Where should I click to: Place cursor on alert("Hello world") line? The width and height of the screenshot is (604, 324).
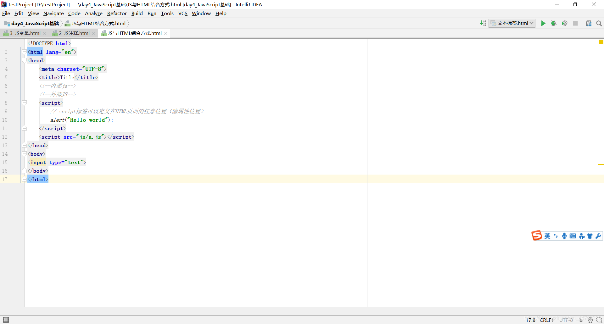(x=81, y=120)
